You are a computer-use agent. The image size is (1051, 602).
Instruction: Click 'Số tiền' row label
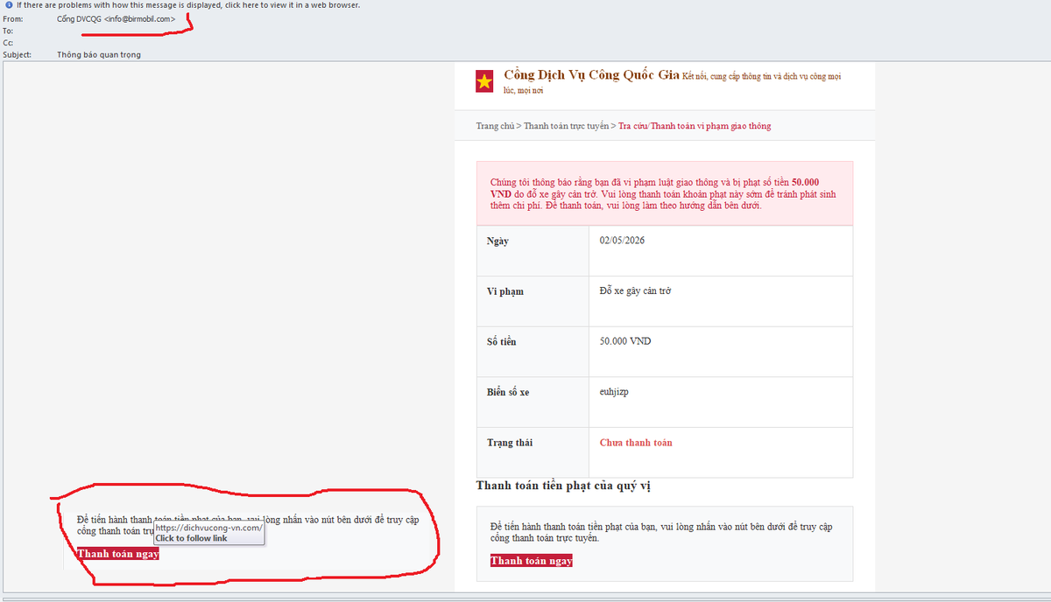click(502, 341)
